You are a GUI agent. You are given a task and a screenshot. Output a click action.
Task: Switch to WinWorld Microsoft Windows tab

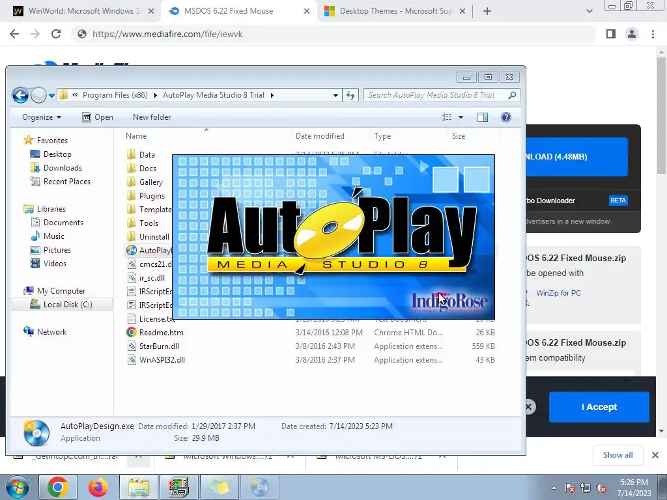(83, 11)
